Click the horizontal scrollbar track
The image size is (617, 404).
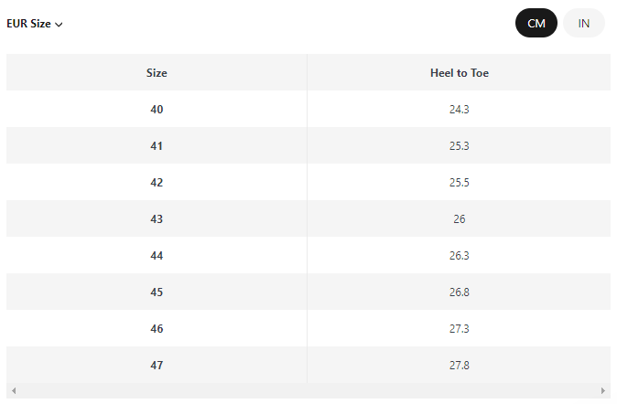point(308,390)
